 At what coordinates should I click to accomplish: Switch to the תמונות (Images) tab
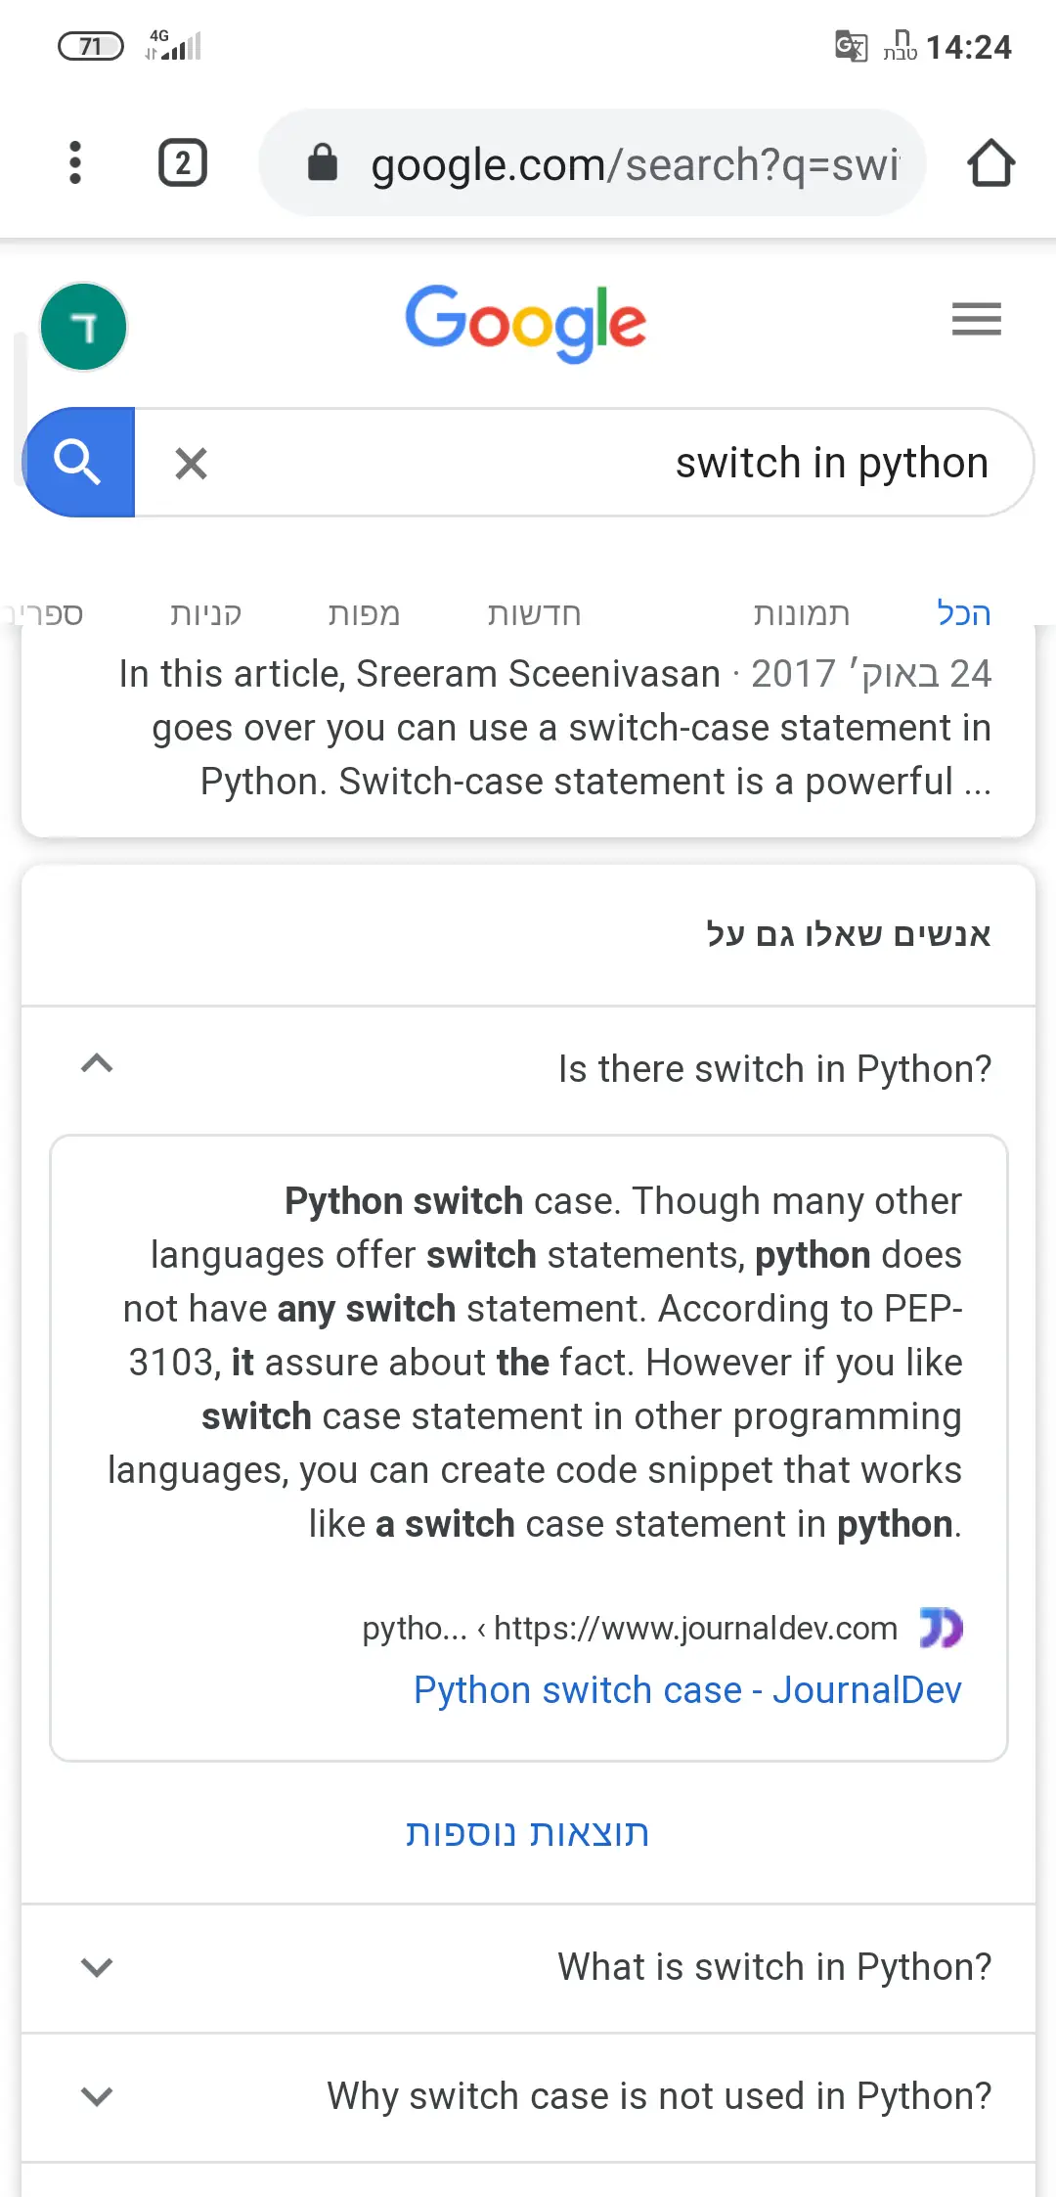coord(801,613)
